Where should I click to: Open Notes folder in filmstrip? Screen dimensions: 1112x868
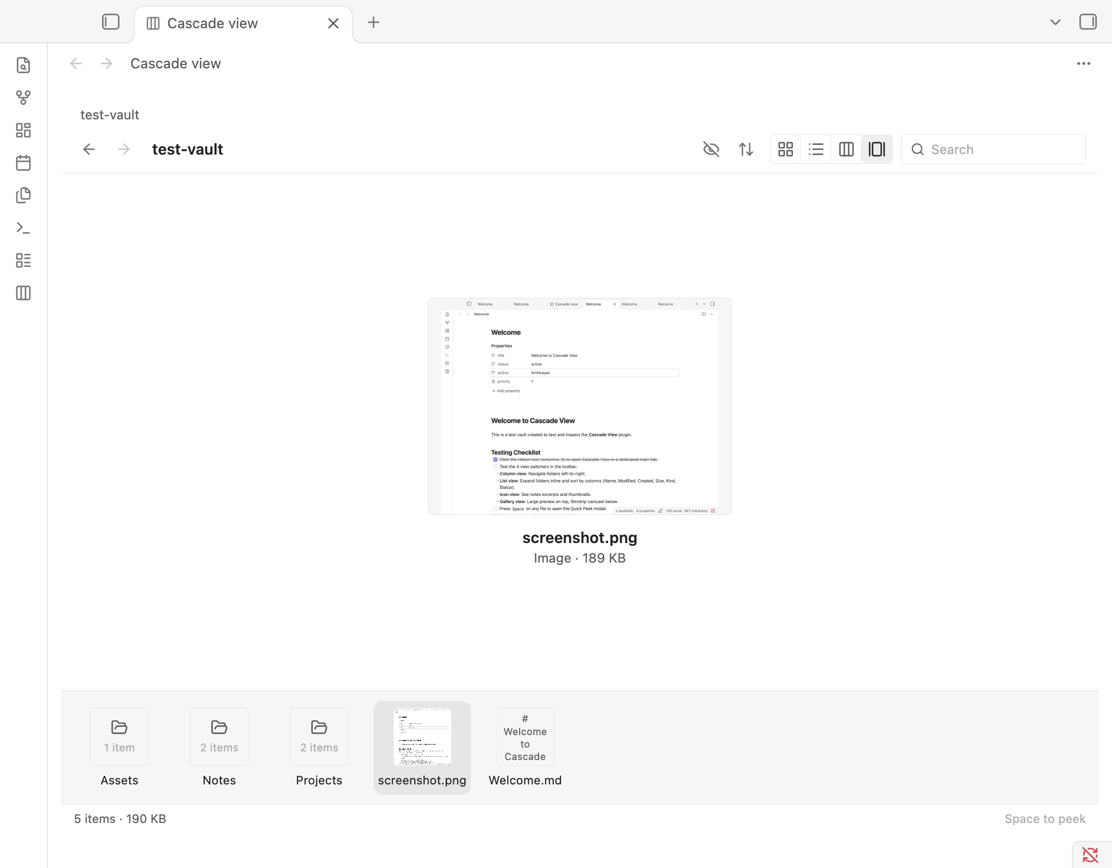pos(219,748)
